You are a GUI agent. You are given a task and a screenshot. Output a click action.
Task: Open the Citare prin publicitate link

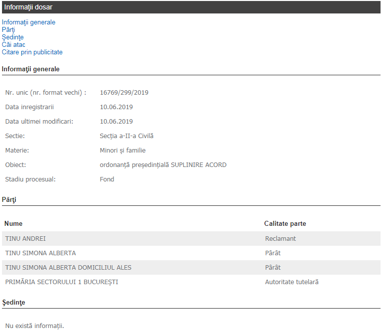pyautogui.click(x=32, y=52)
